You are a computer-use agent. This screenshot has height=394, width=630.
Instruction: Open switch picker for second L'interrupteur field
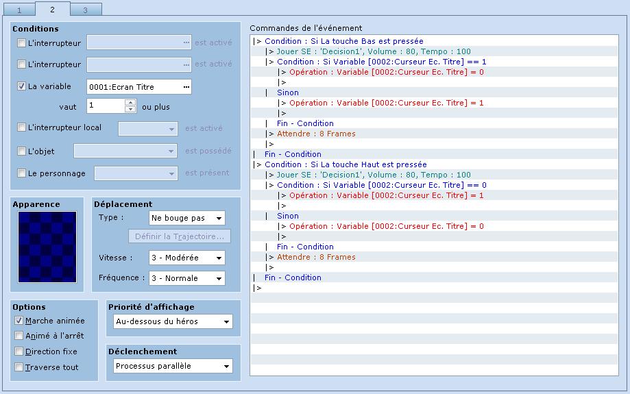pos(186,64)
